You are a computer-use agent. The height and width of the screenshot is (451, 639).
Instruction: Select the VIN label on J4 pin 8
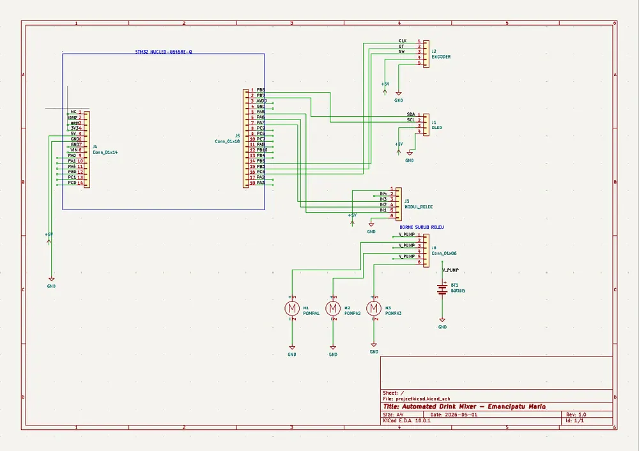[x=73, y=150]
